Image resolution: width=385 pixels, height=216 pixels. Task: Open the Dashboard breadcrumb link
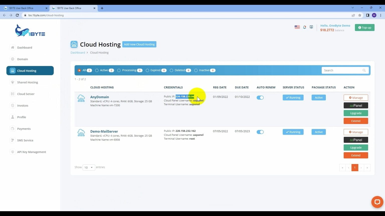click(x=78, y=52)
